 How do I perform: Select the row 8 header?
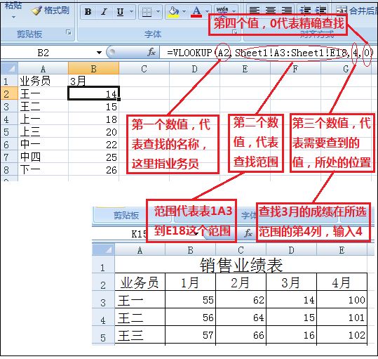(x=9, y=169)
